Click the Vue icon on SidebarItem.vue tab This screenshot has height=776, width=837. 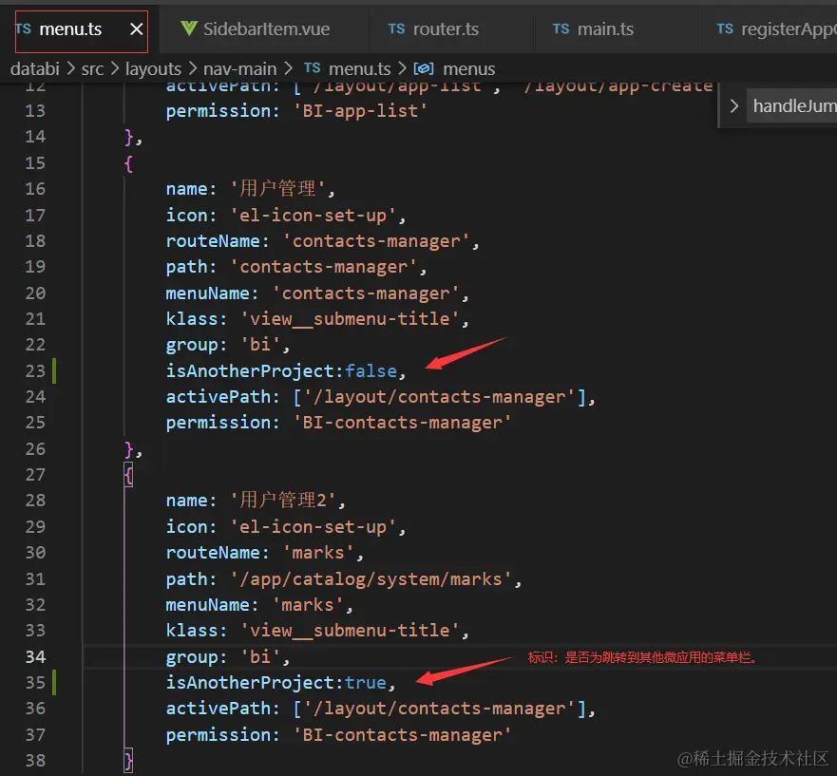point(189,28)
